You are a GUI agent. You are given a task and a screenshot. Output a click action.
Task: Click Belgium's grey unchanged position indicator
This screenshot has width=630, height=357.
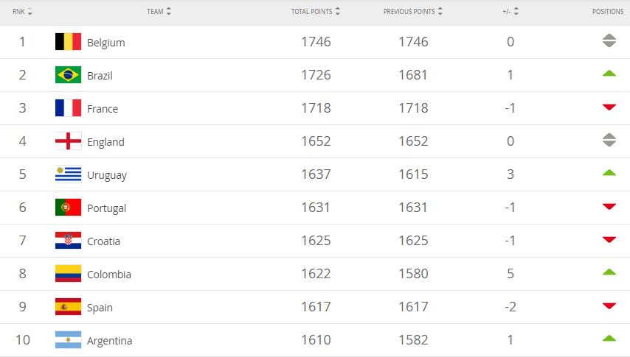click(x=609, y=42)
